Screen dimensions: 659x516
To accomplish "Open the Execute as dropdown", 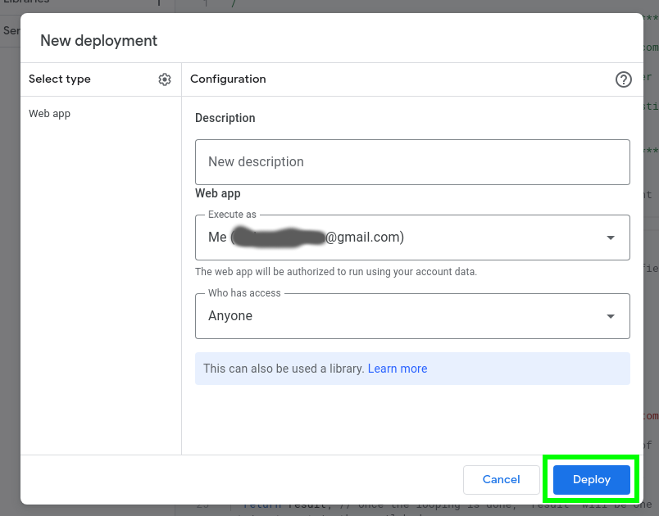I will point(412,238).
